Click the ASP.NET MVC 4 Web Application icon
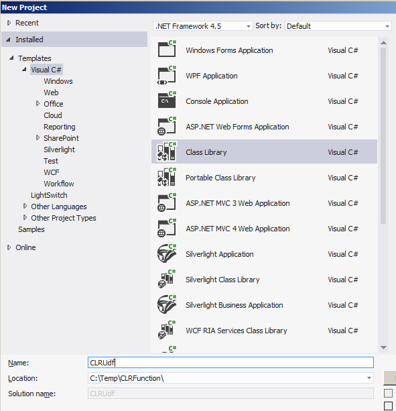396x411 pixels. pos(167,228)
